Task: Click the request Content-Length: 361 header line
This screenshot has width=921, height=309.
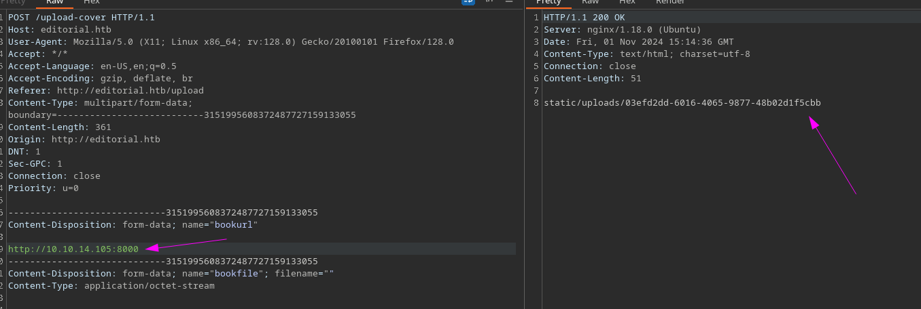Action: click(x=60, y=127)
